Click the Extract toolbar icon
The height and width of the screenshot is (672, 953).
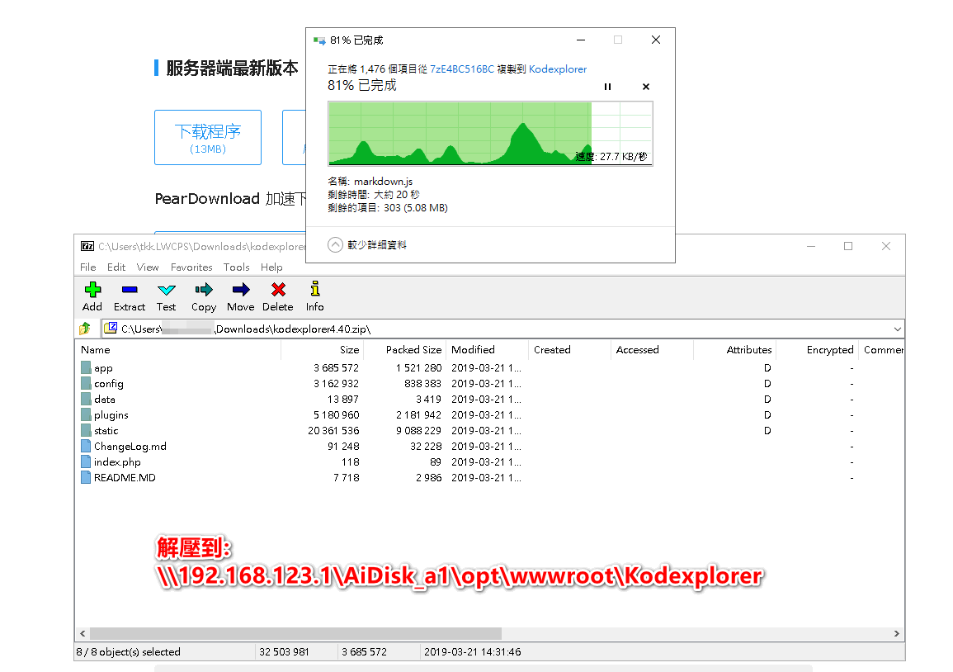tap(130, 290)
